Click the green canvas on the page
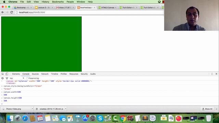219x123 pixels. [41, 44]
